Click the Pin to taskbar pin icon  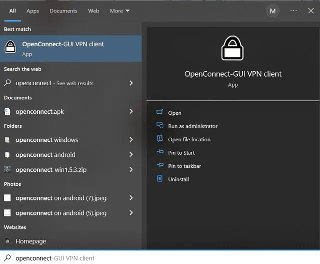pyautogui.click(x=160, y=165)
